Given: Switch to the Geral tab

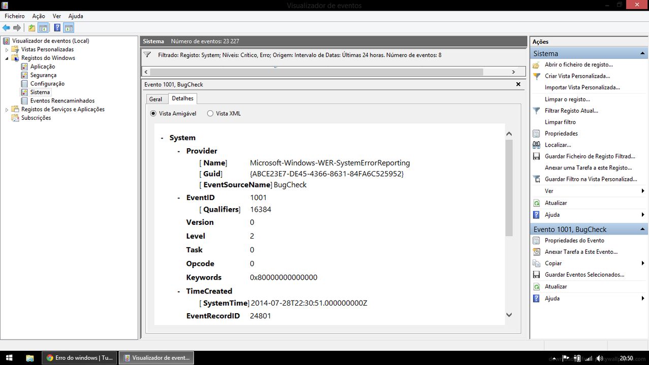Looking at the screenshot, I should (x=155, y=99).
